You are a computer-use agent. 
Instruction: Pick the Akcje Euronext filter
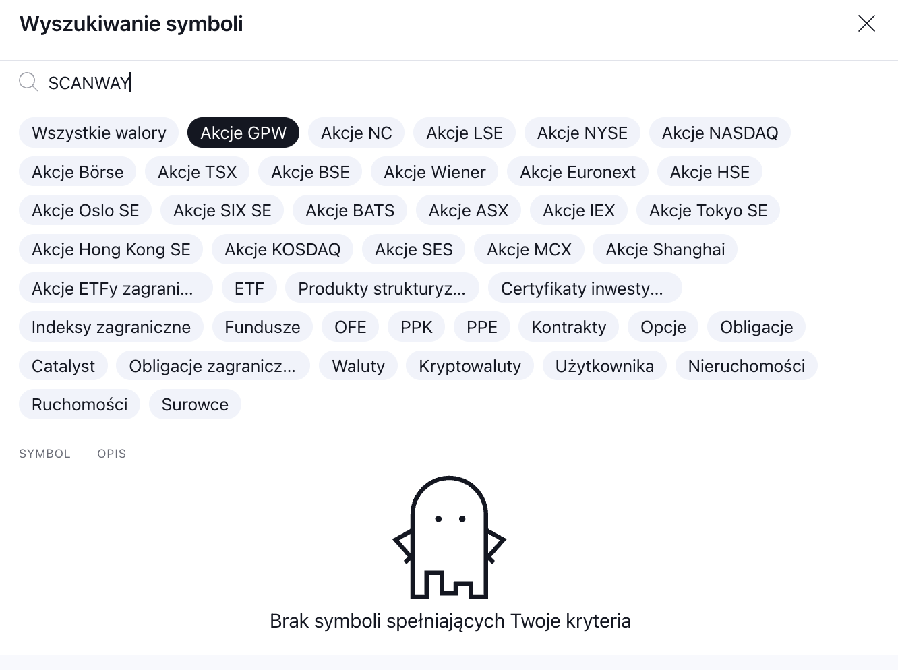[x=577, y=172]
